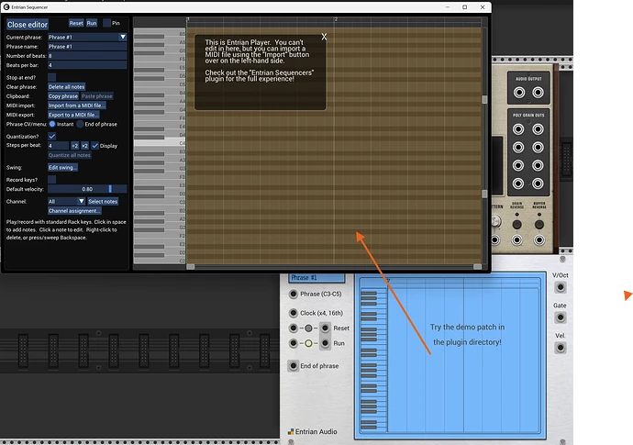Click Quantize all notes
Image resolution: width=633 pixels, height=445 pixels.
point(70,155)
